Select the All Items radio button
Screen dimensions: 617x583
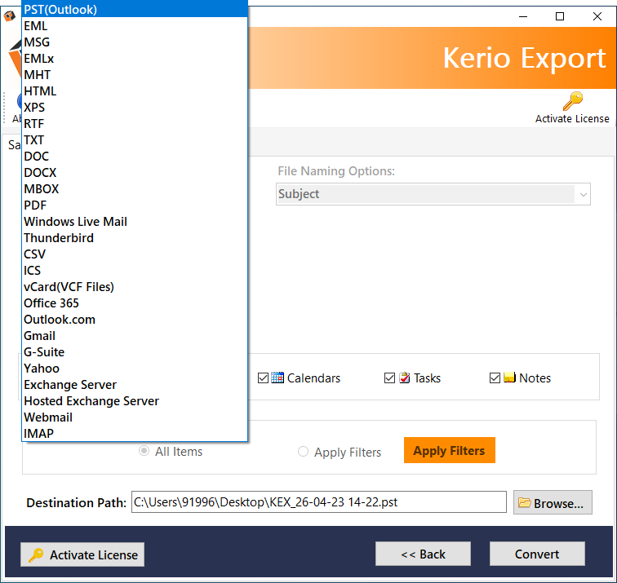pyautogui.click(x=144, y=451)
